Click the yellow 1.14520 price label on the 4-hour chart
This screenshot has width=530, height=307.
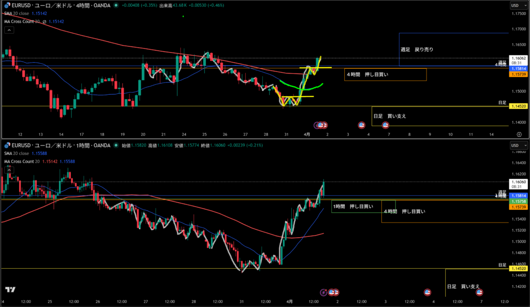518,106
